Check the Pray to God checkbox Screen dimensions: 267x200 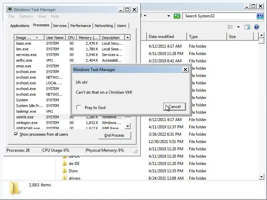(x=79, y=107)
